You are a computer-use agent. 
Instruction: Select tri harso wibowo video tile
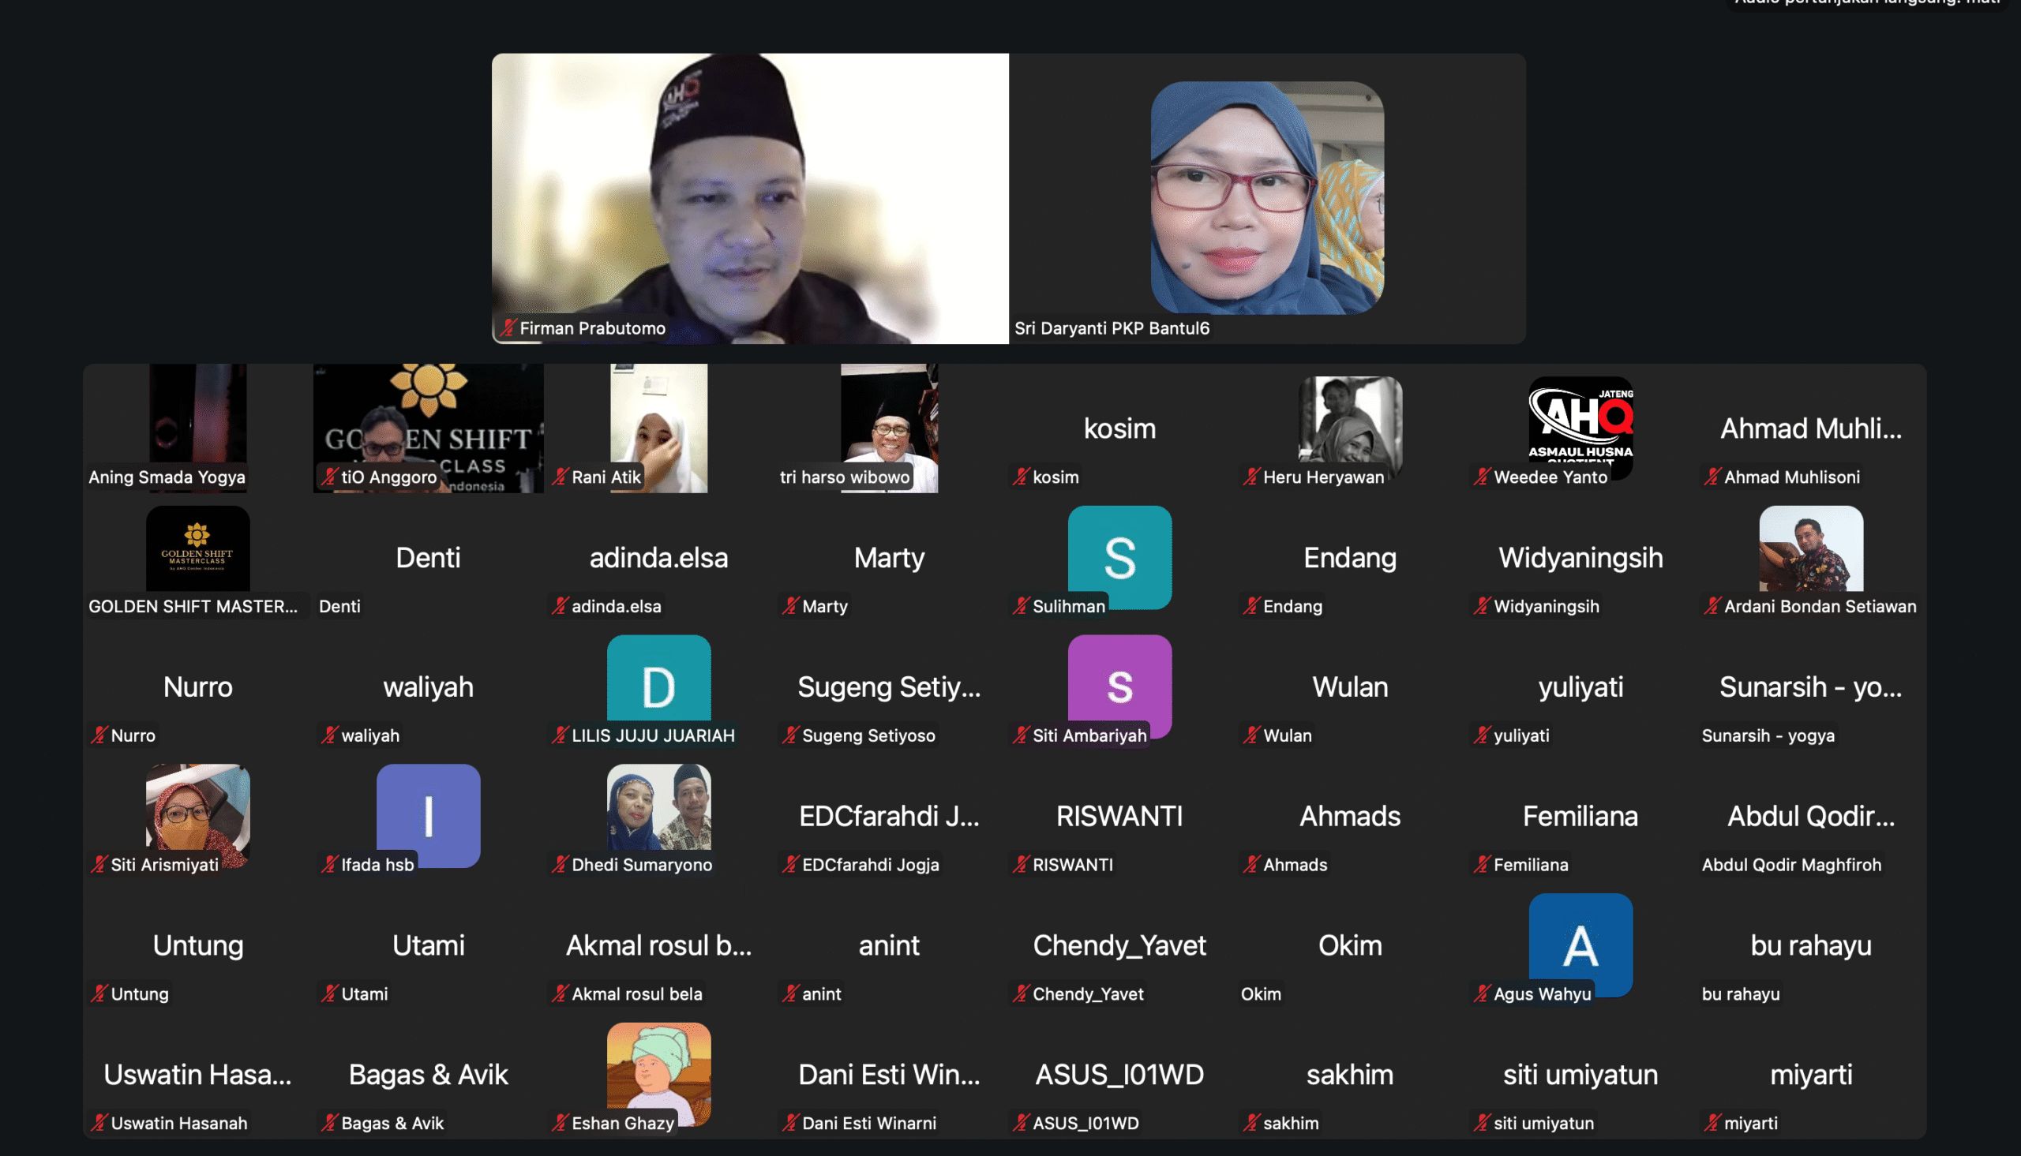(x=889, y=421)
